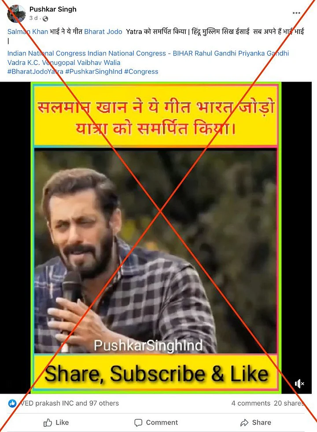Click the Pushkar Singh profile picture
Screen dimensions: 317x432
pos(16,14)
